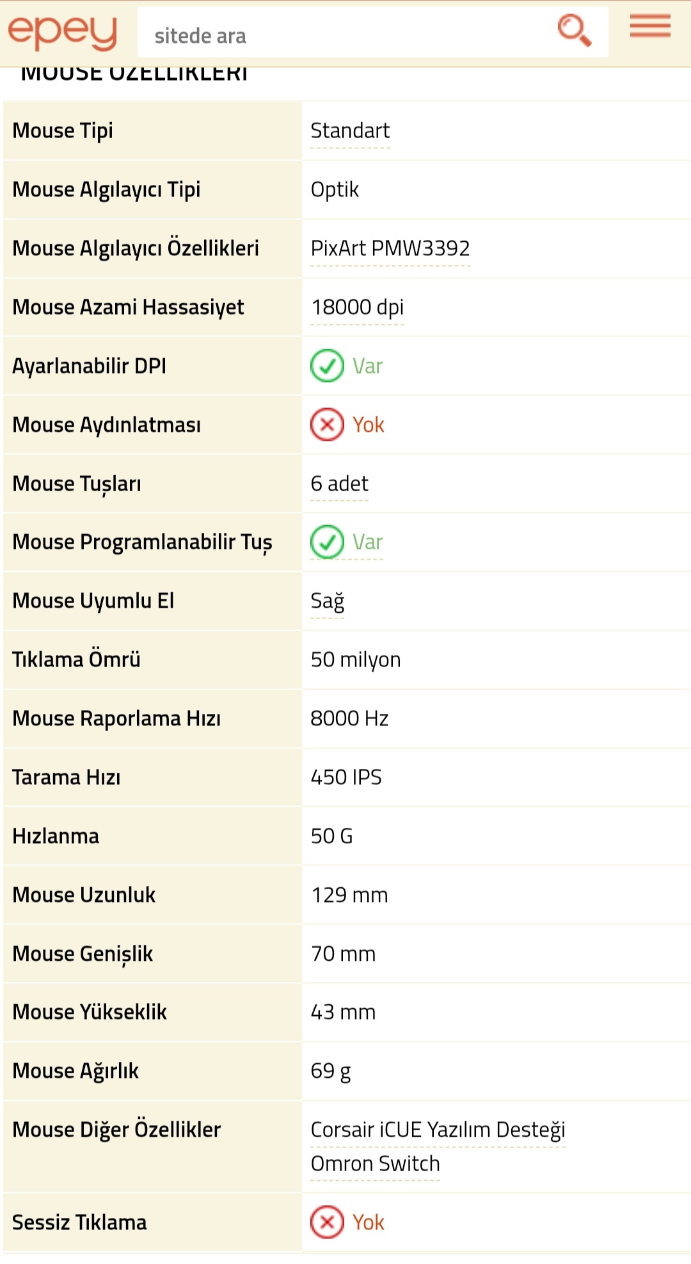Open the PixArt PMW3392 sensor link
This screenshot has width=691, height=1264.
(x=390, y=248)
